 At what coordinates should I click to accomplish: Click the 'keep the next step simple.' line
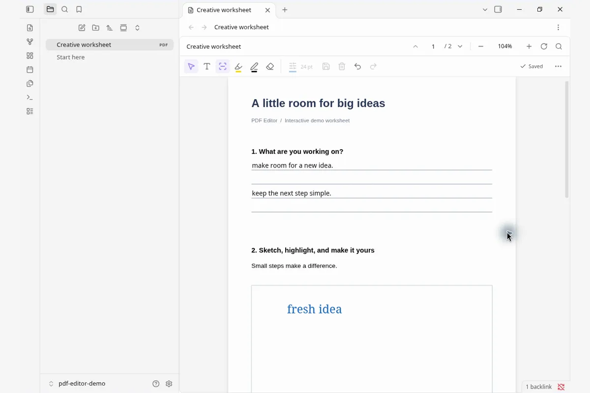pos(372,193)
